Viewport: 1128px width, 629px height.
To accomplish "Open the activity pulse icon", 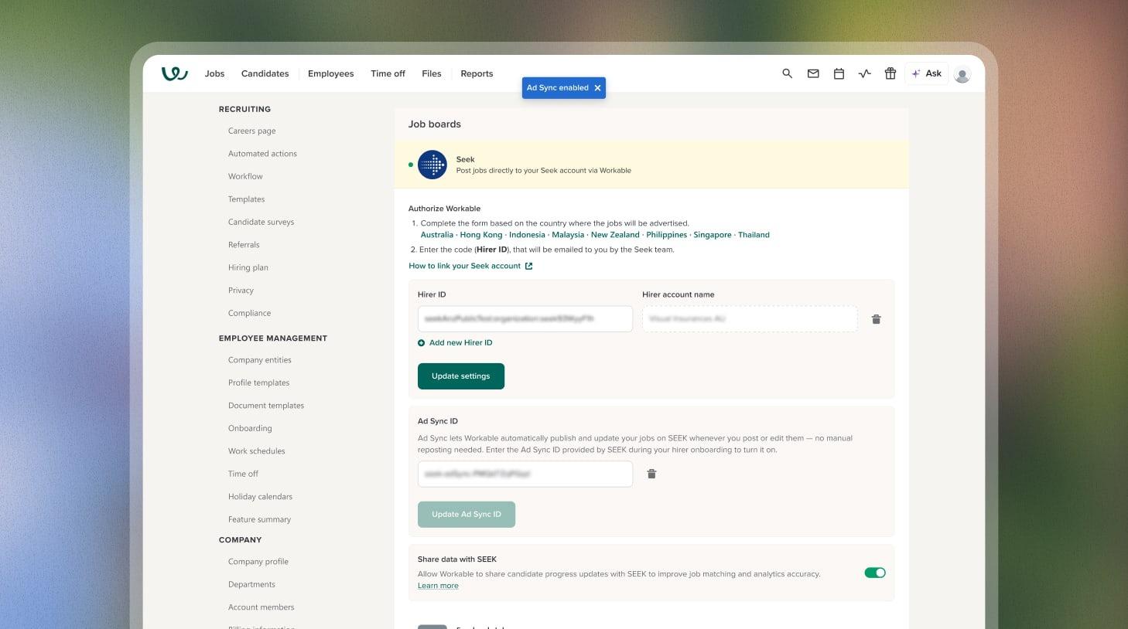I will tap(865, 73).
